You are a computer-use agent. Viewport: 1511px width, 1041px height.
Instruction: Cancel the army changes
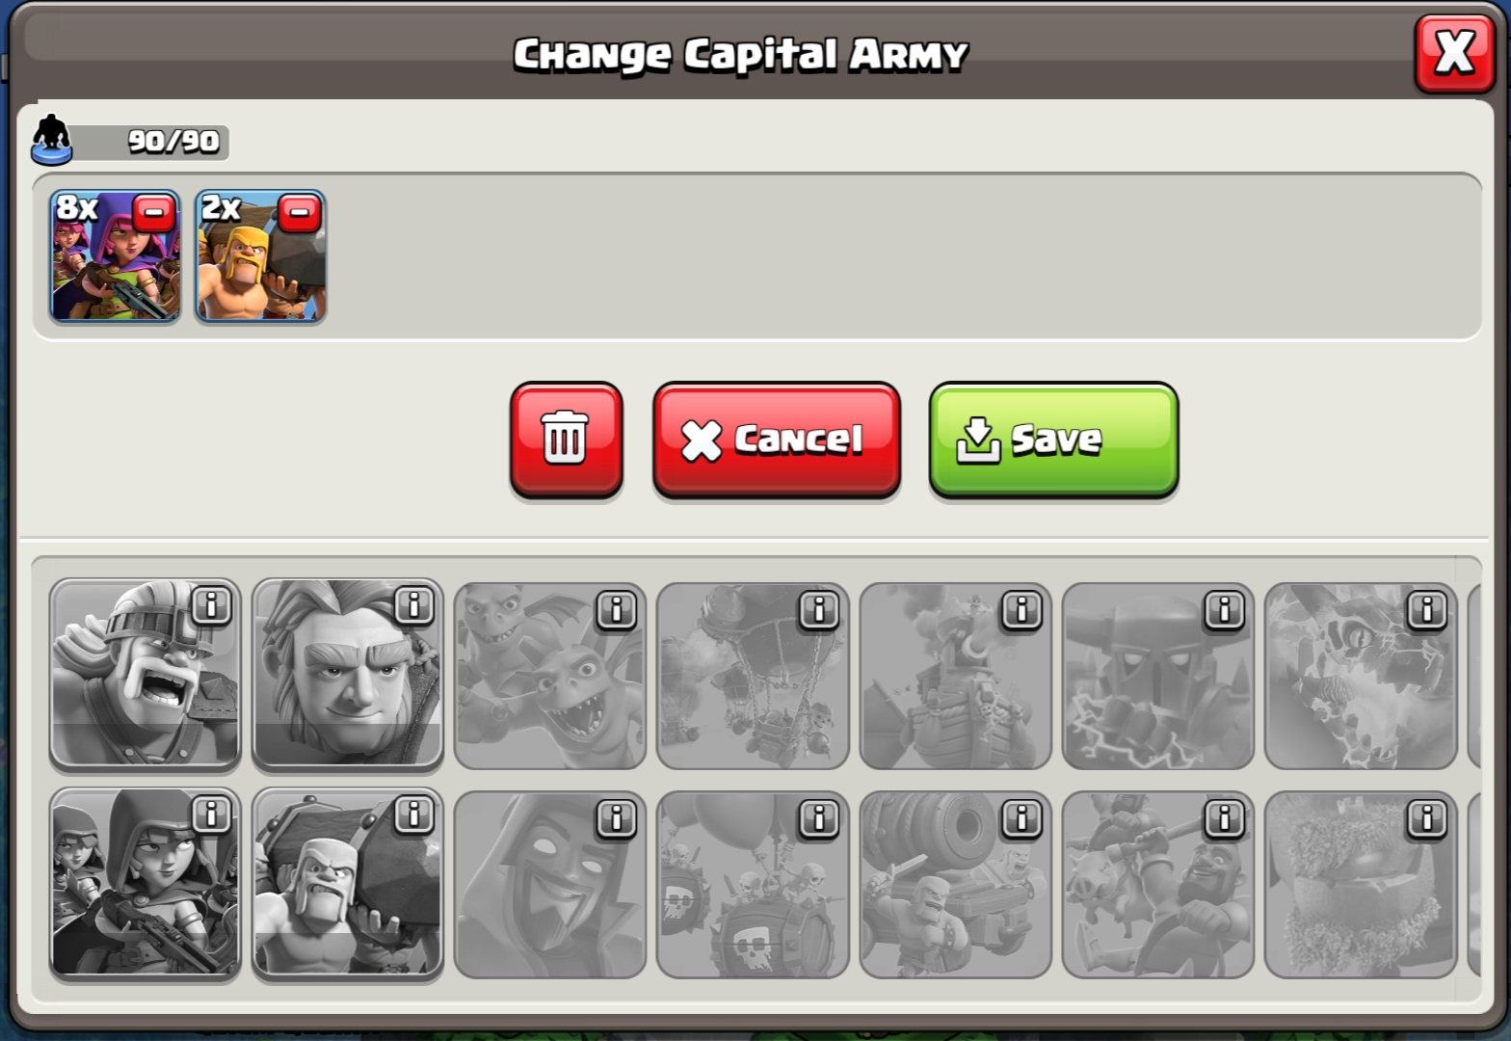pos(776,440)
